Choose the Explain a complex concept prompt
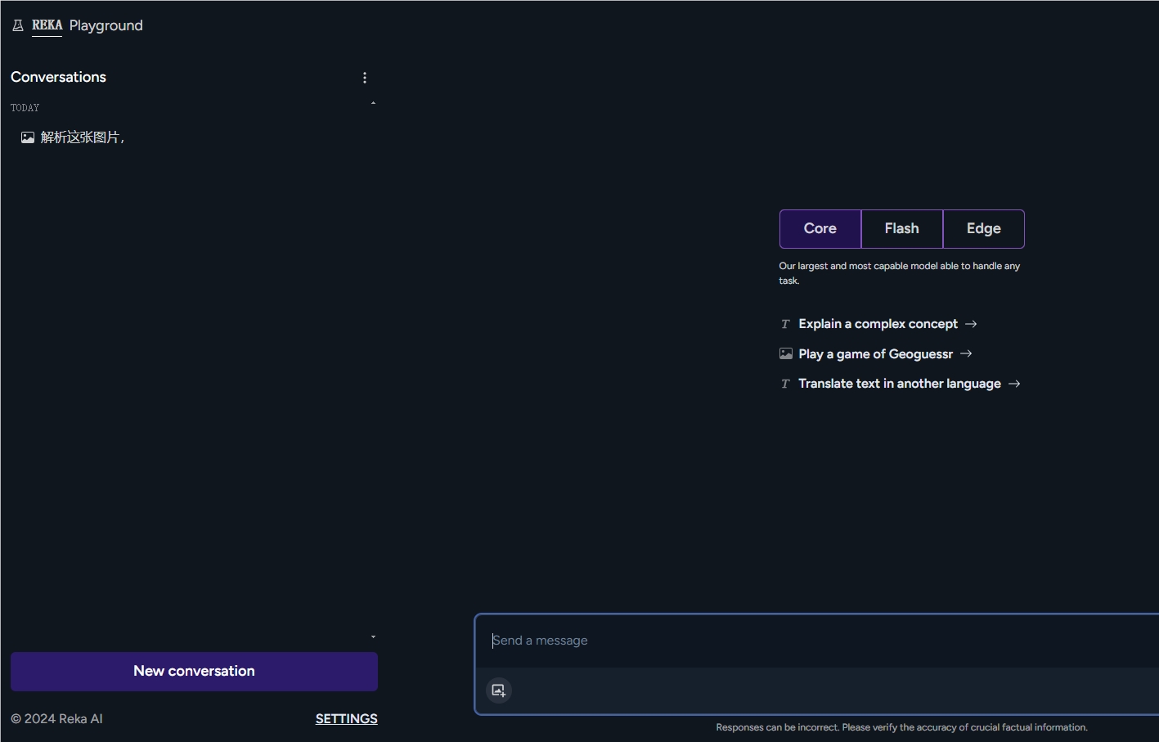The image size is (1159, 742). pyautogui.click(x=878, y=324)
